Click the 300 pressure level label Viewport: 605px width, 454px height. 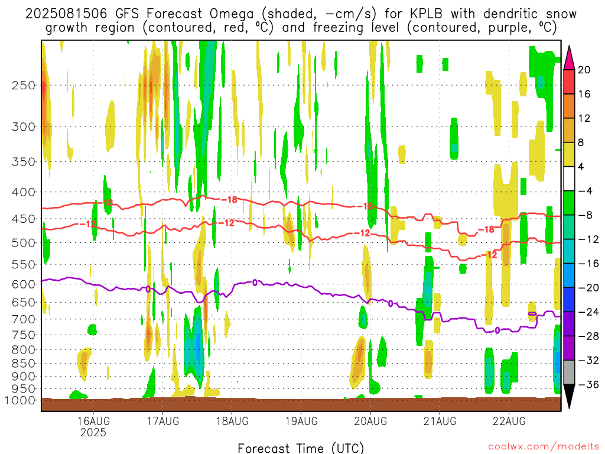point(24,127)
